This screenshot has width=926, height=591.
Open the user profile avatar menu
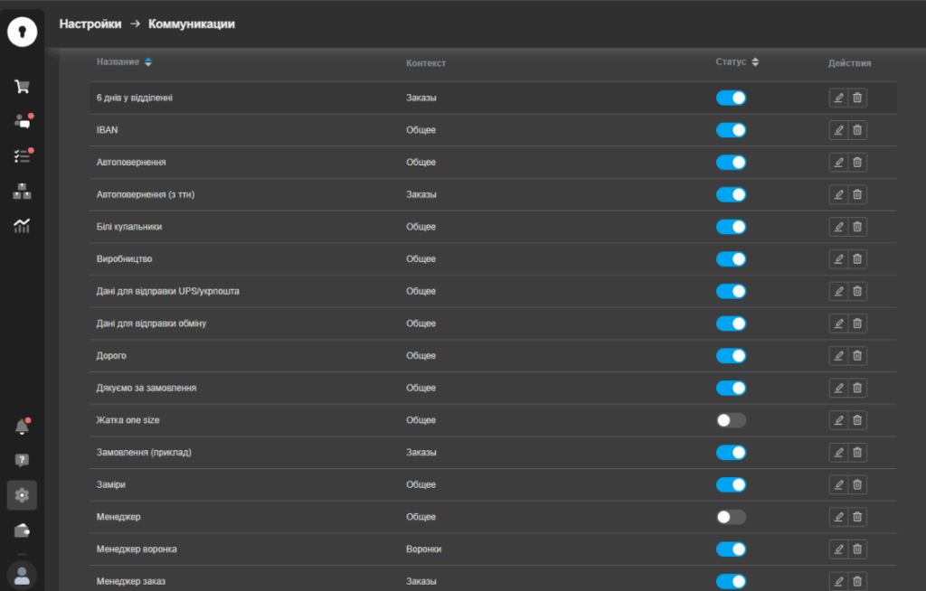[x=22, y=575]
